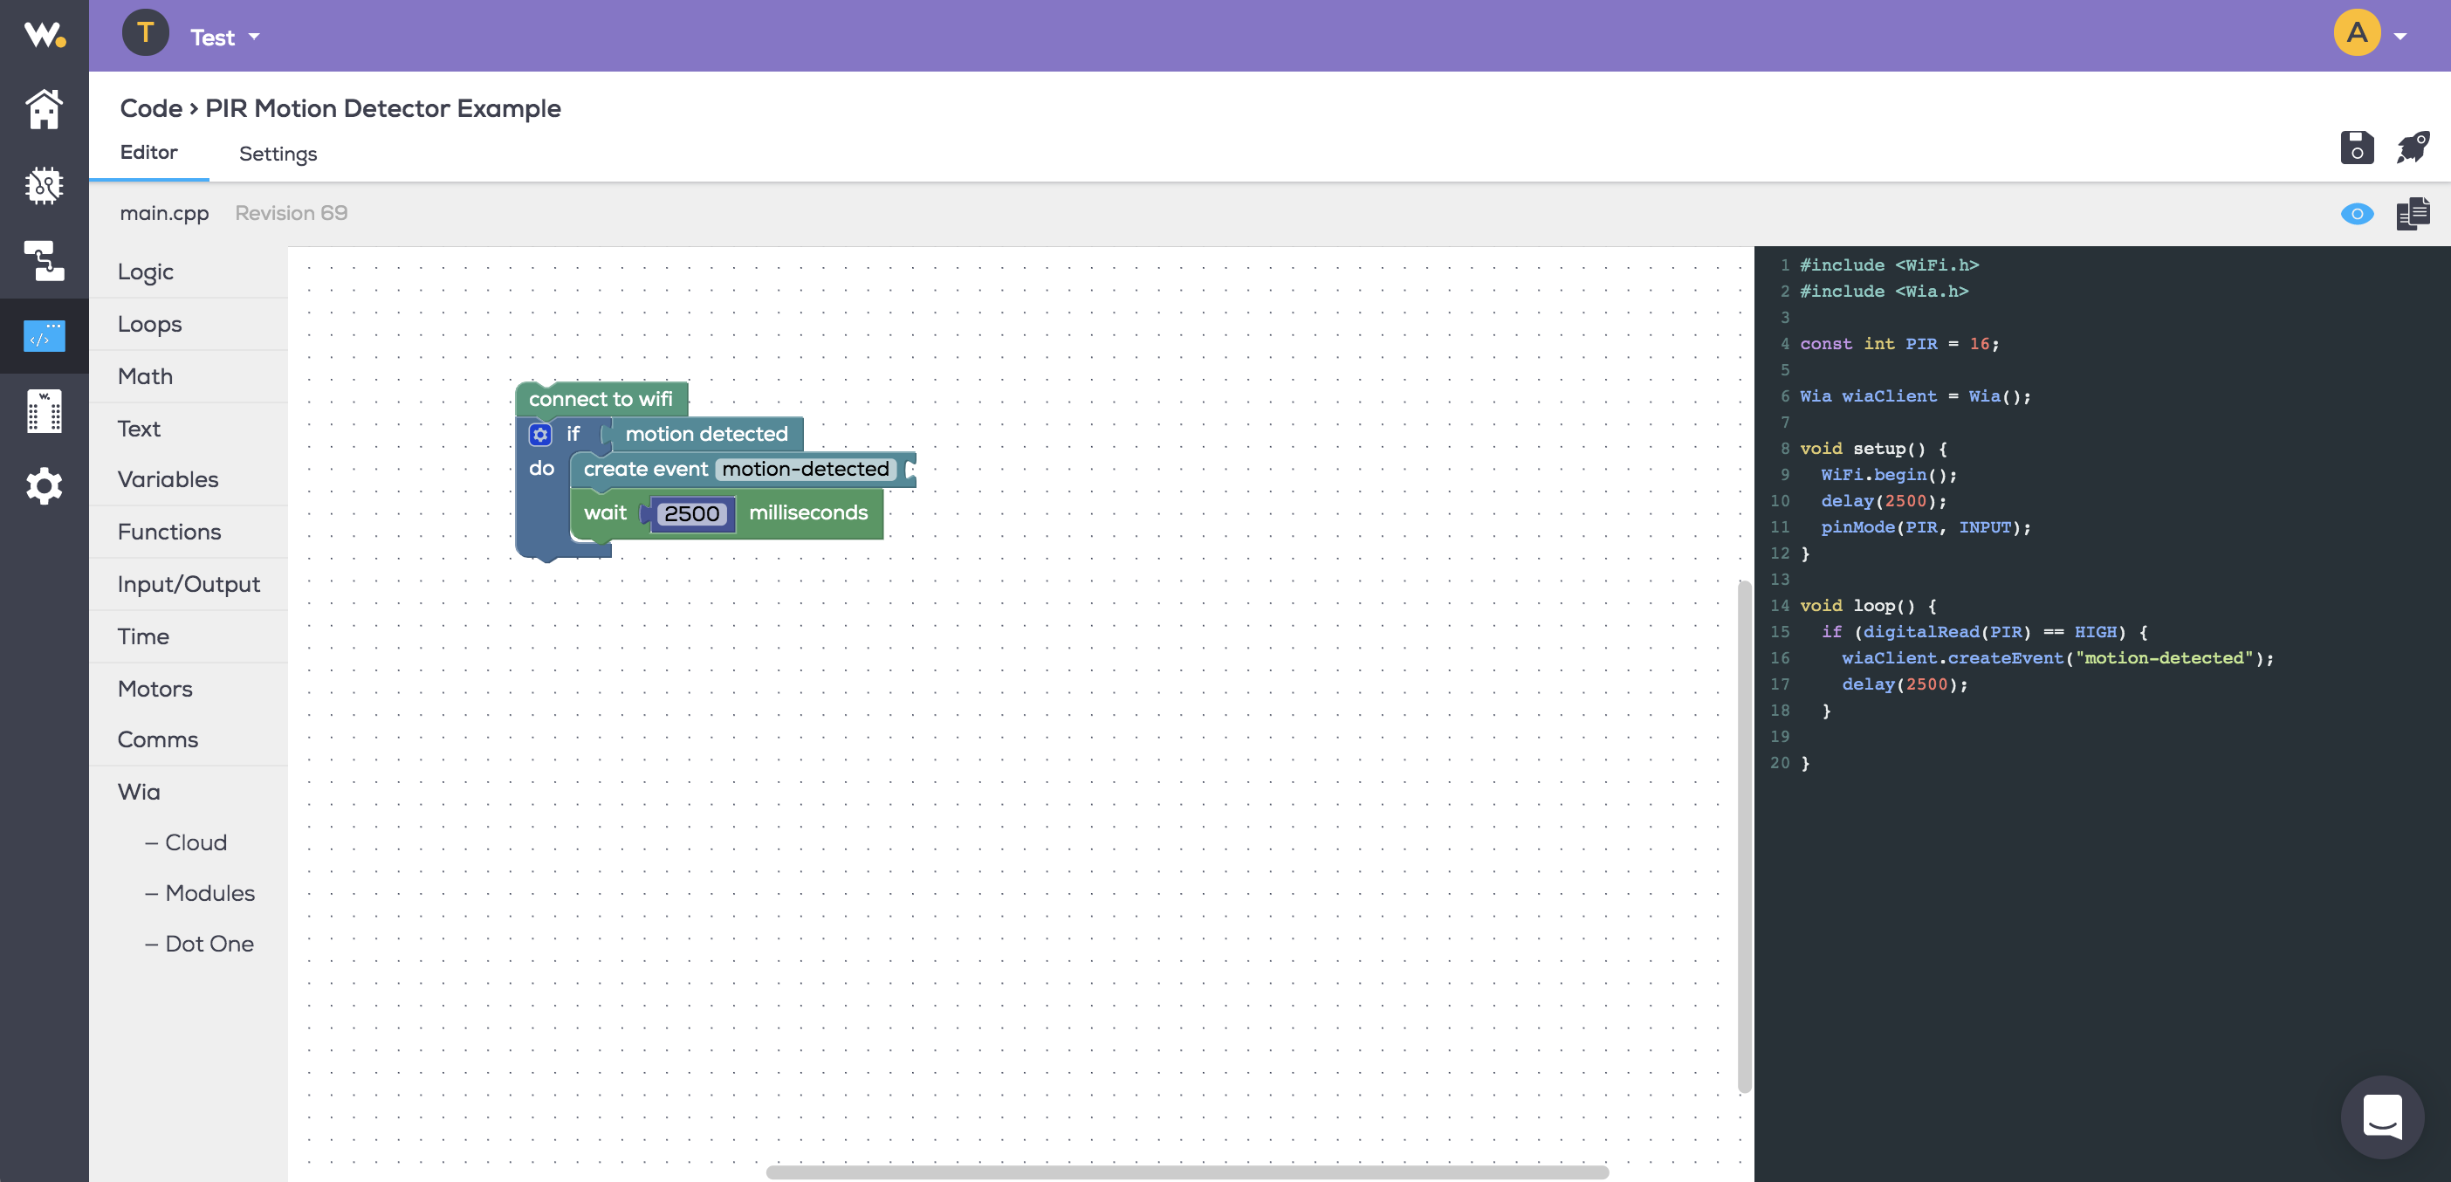Click the Wia wiaClient = Wia() code line
This screenshot has height=1182, width=2451.
click(1915, 396)
